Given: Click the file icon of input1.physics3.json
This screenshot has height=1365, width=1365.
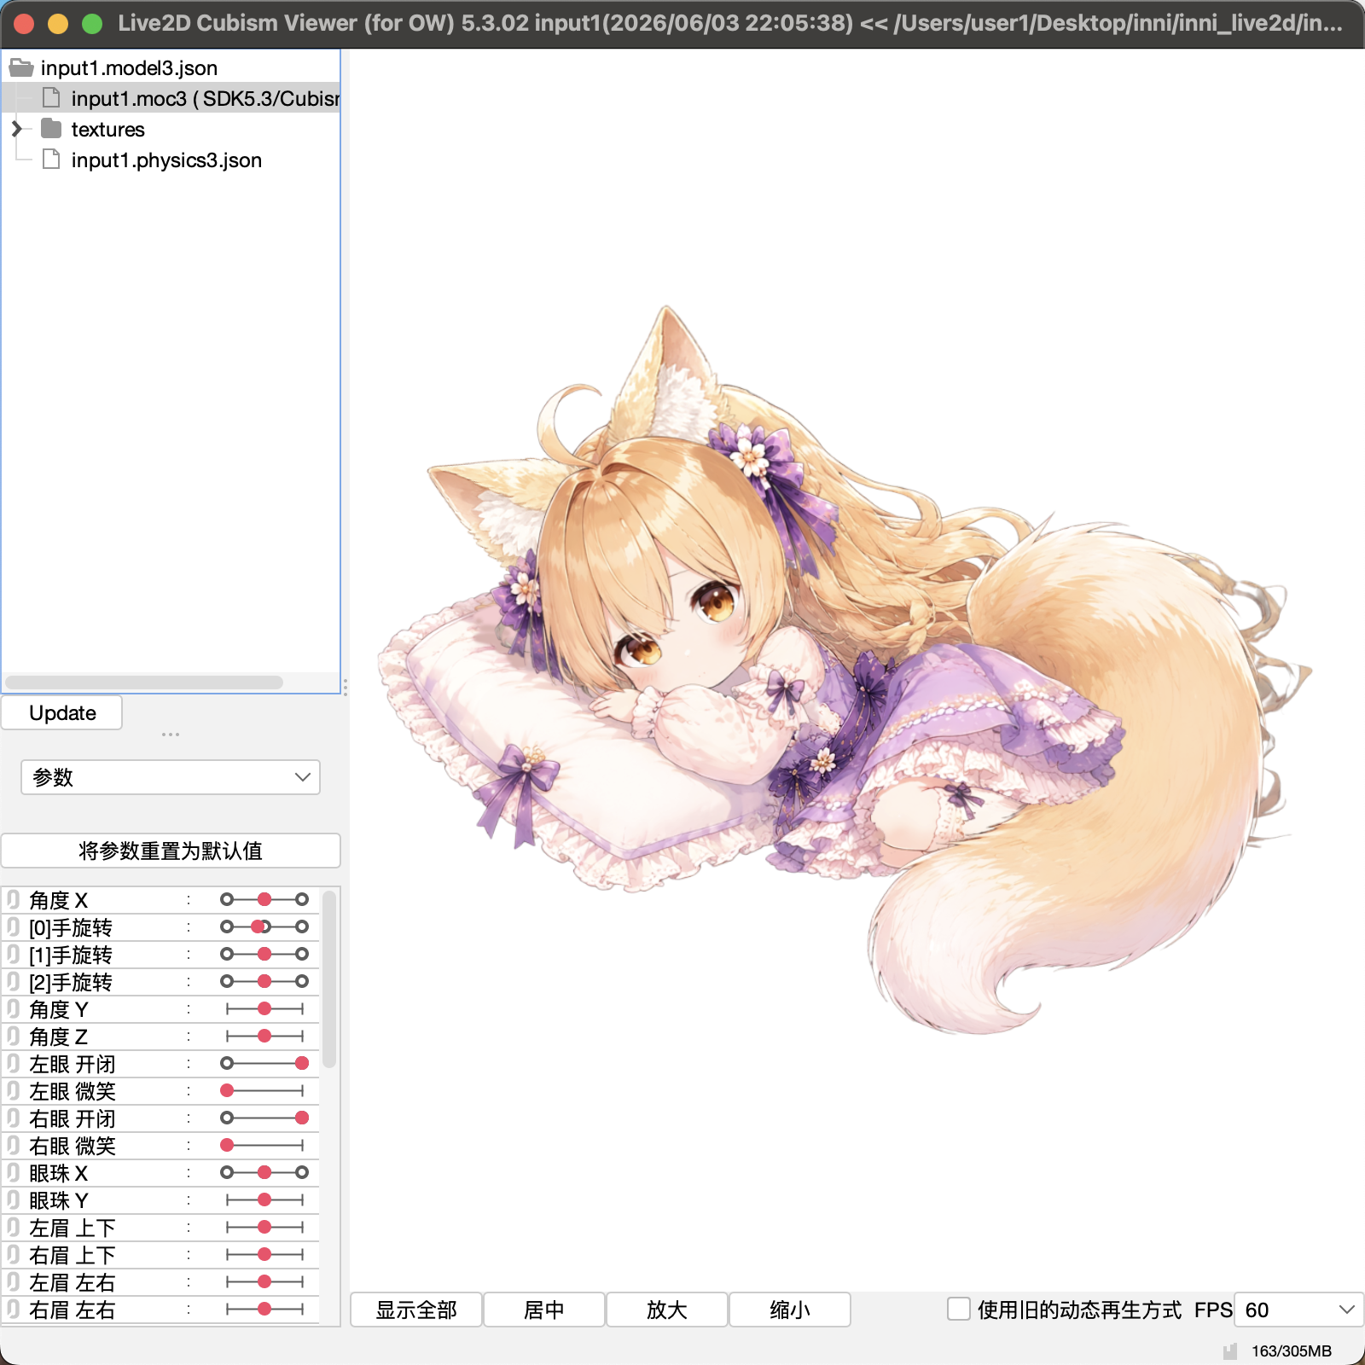Looking at the screenshot, I should (x=51, y=160).
